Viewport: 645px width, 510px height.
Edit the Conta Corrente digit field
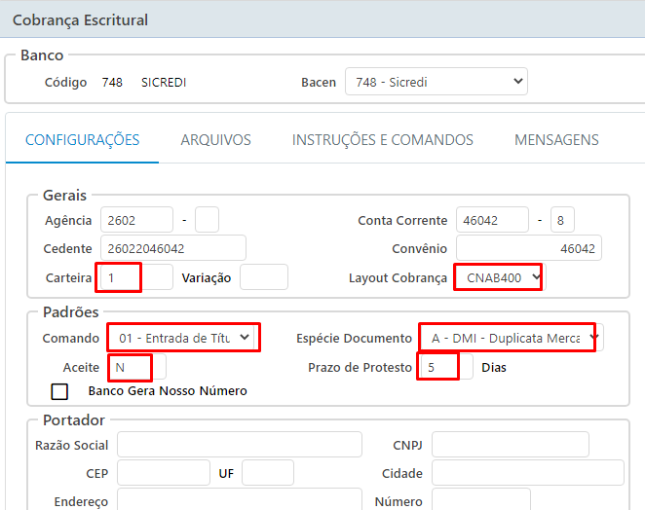coord(562,220)
